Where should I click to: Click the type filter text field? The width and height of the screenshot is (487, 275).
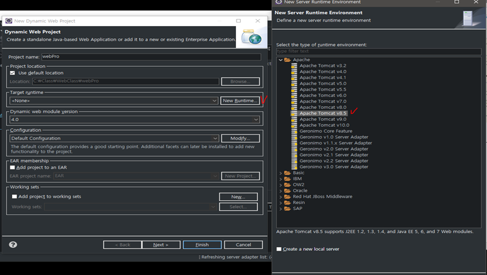pos(379,51)
